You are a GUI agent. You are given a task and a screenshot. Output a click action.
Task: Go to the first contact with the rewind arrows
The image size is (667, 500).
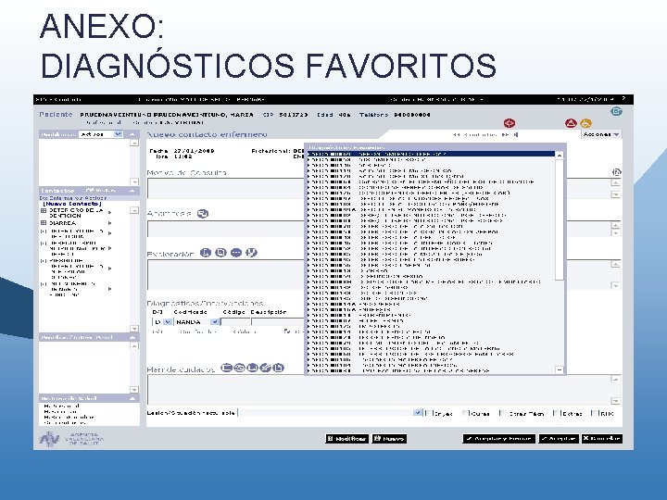[457, 135]
